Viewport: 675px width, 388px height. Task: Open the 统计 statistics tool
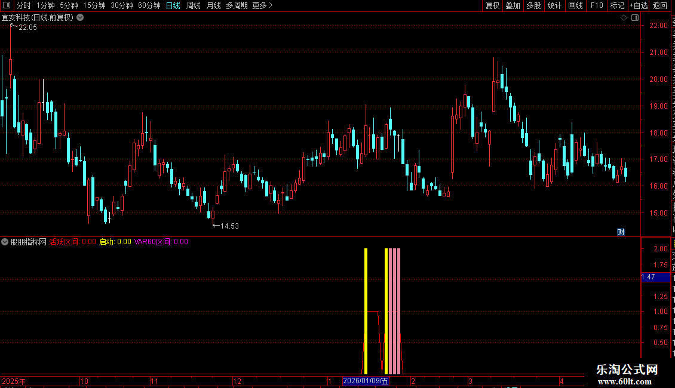pos(554,5)
